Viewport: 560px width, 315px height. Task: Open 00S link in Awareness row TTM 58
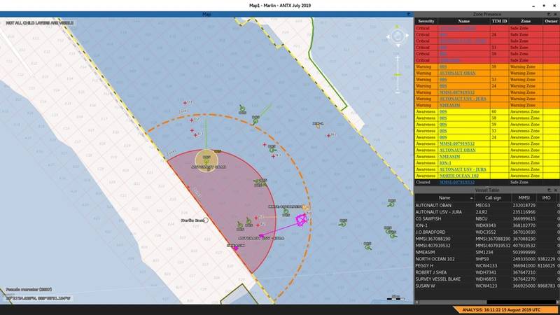[443, 118]
